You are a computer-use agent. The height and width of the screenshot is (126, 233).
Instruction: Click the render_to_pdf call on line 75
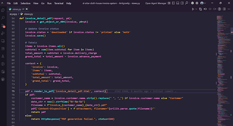(x=44, y=91)
